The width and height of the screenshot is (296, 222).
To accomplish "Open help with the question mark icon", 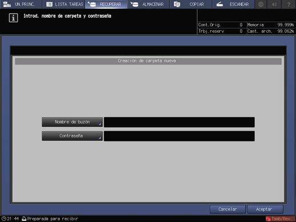I will (289, 4).
